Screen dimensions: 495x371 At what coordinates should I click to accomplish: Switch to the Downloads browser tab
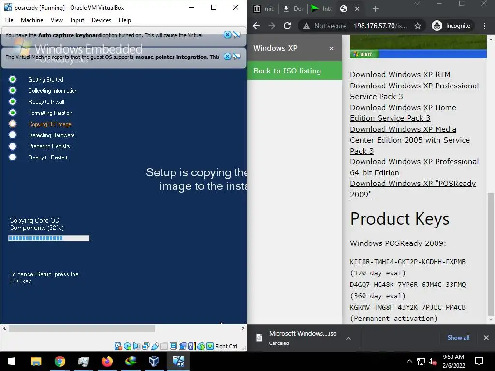(293, 9)
